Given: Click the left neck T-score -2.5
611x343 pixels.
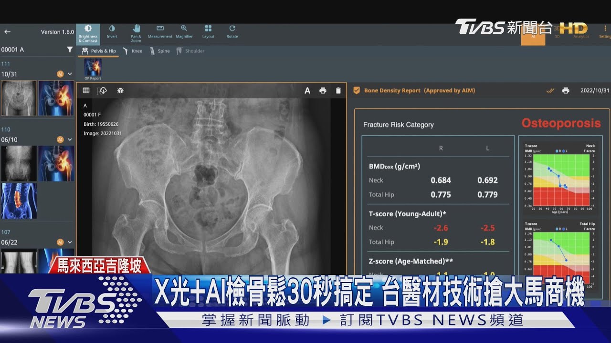Looking at the screenshot, I should click(x=487, y=228).
